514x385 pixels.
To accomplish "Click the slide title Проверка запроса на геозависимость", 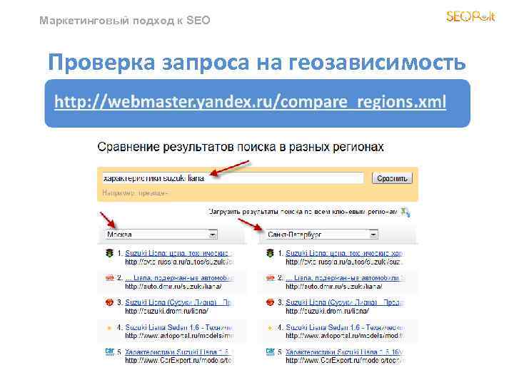I will (x=257, y=62).
